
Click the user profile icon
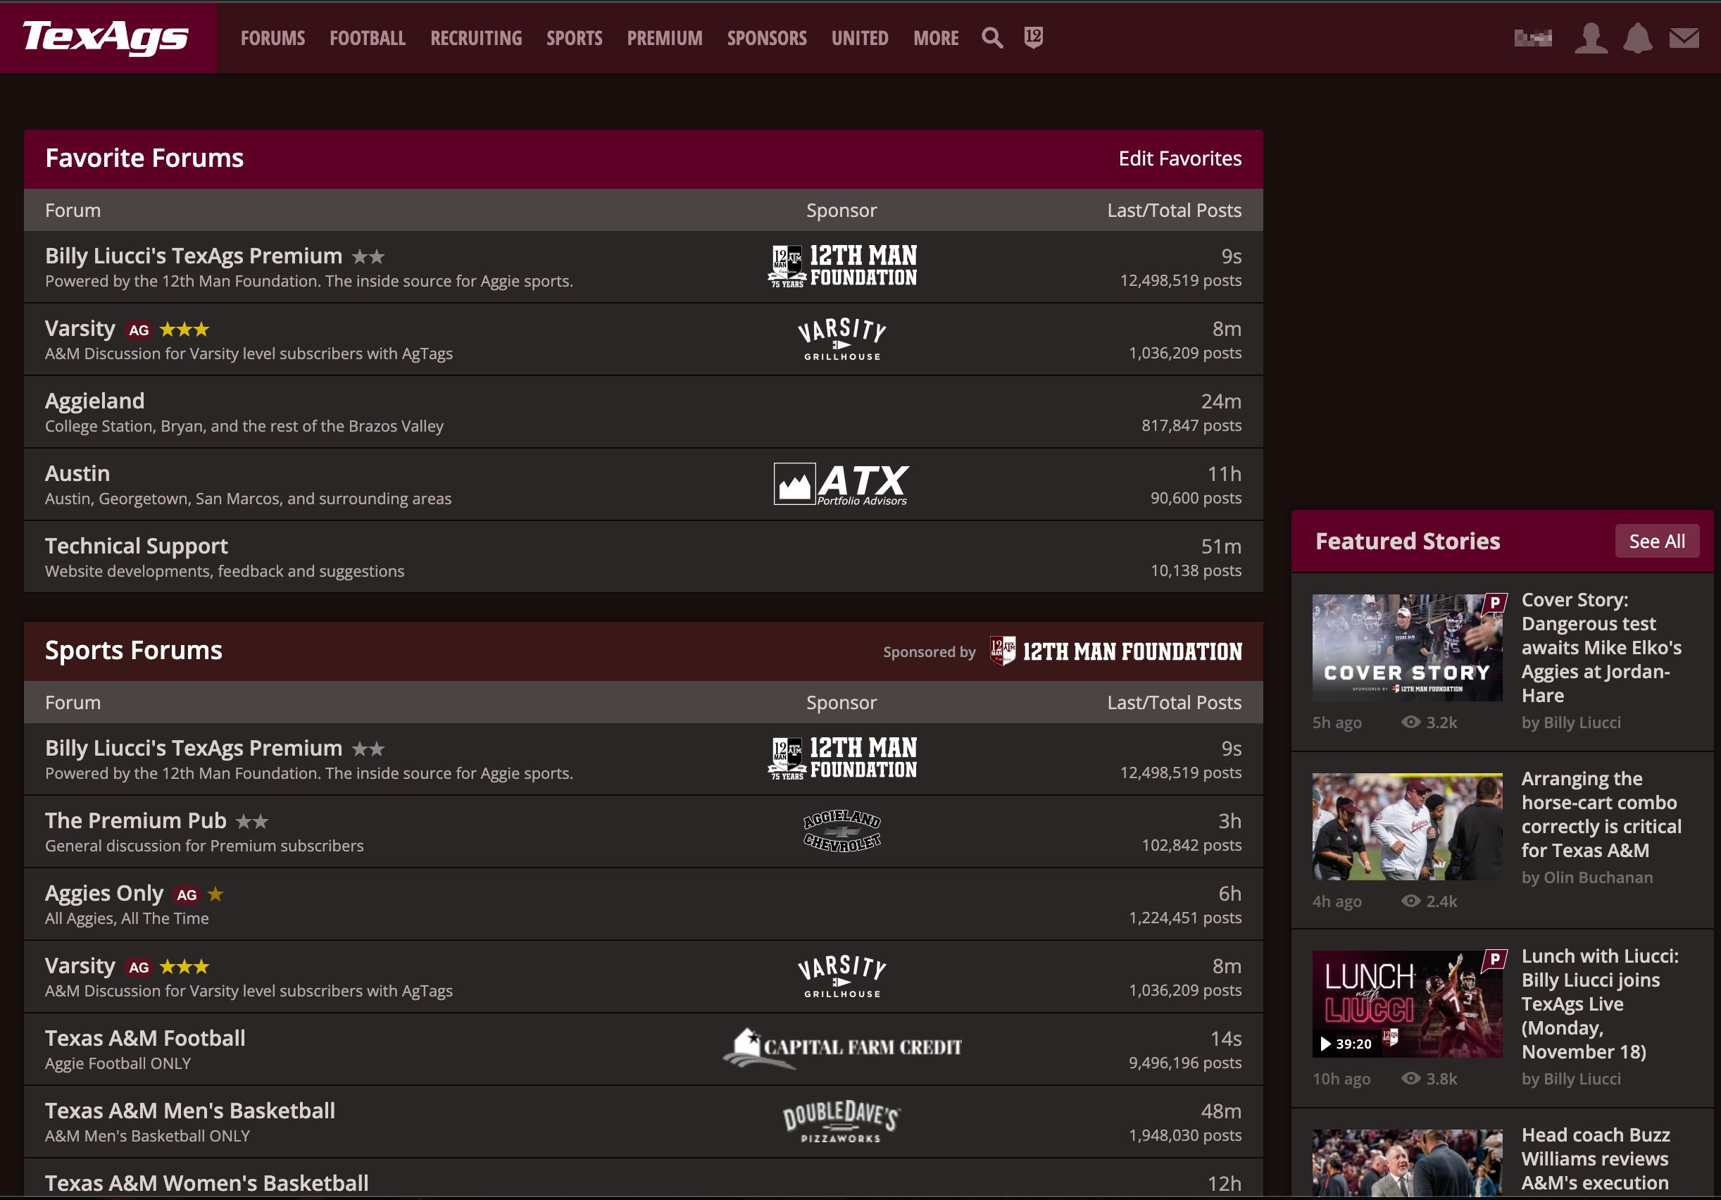point(1590,37)
